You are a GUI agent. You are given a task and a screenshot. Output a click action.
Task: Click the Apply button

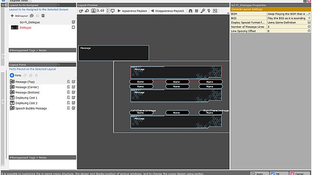pos(260,174)
